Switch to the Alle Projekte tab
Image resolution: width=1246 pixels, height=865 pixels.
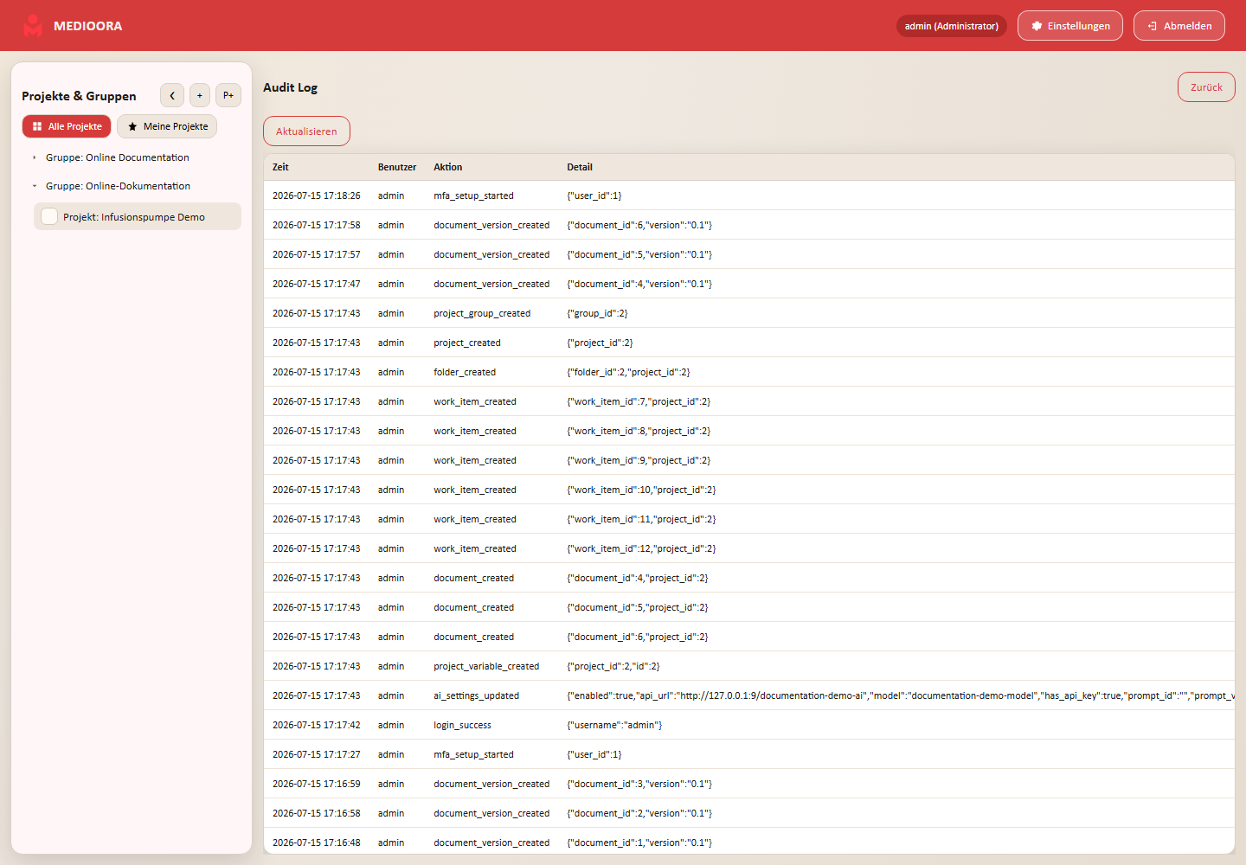(67, 126)
